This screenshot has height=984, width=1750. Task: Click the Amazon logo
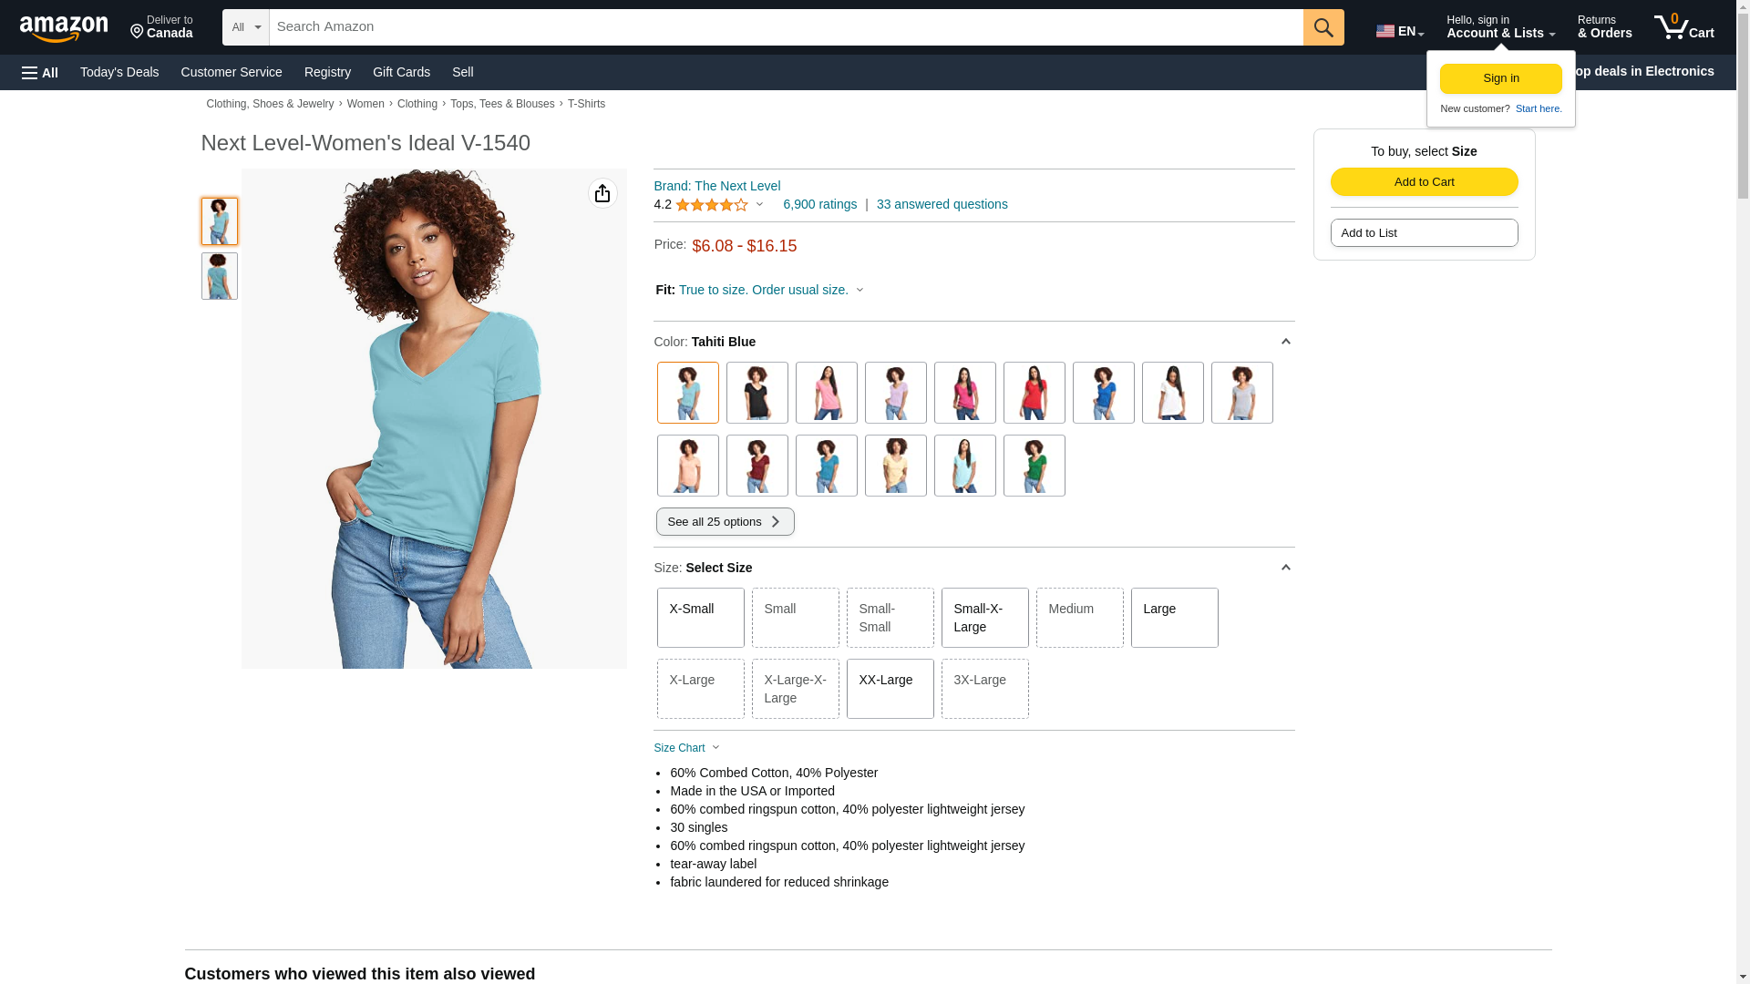[x=64, y=28]
